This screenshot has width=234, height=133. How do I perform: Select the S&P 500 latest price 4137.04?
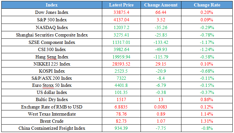pos(122,20)
